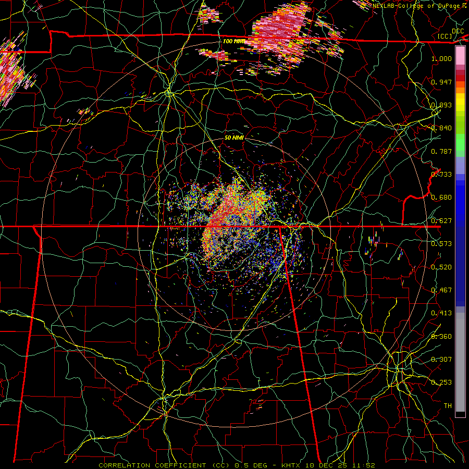Viewport: 469px width, 469px height.
Task: Click the 0.893 color scale value
Action: pyautogui.click(x=441, y=105)
